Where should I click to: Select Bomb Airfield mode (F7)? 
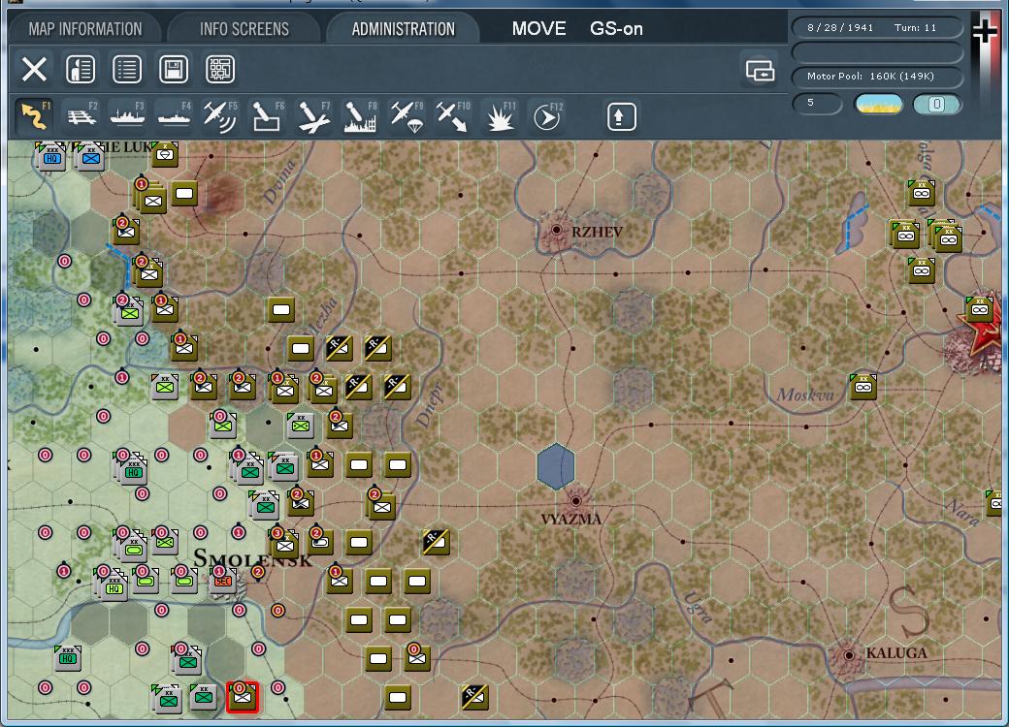[x=312, y=117]
